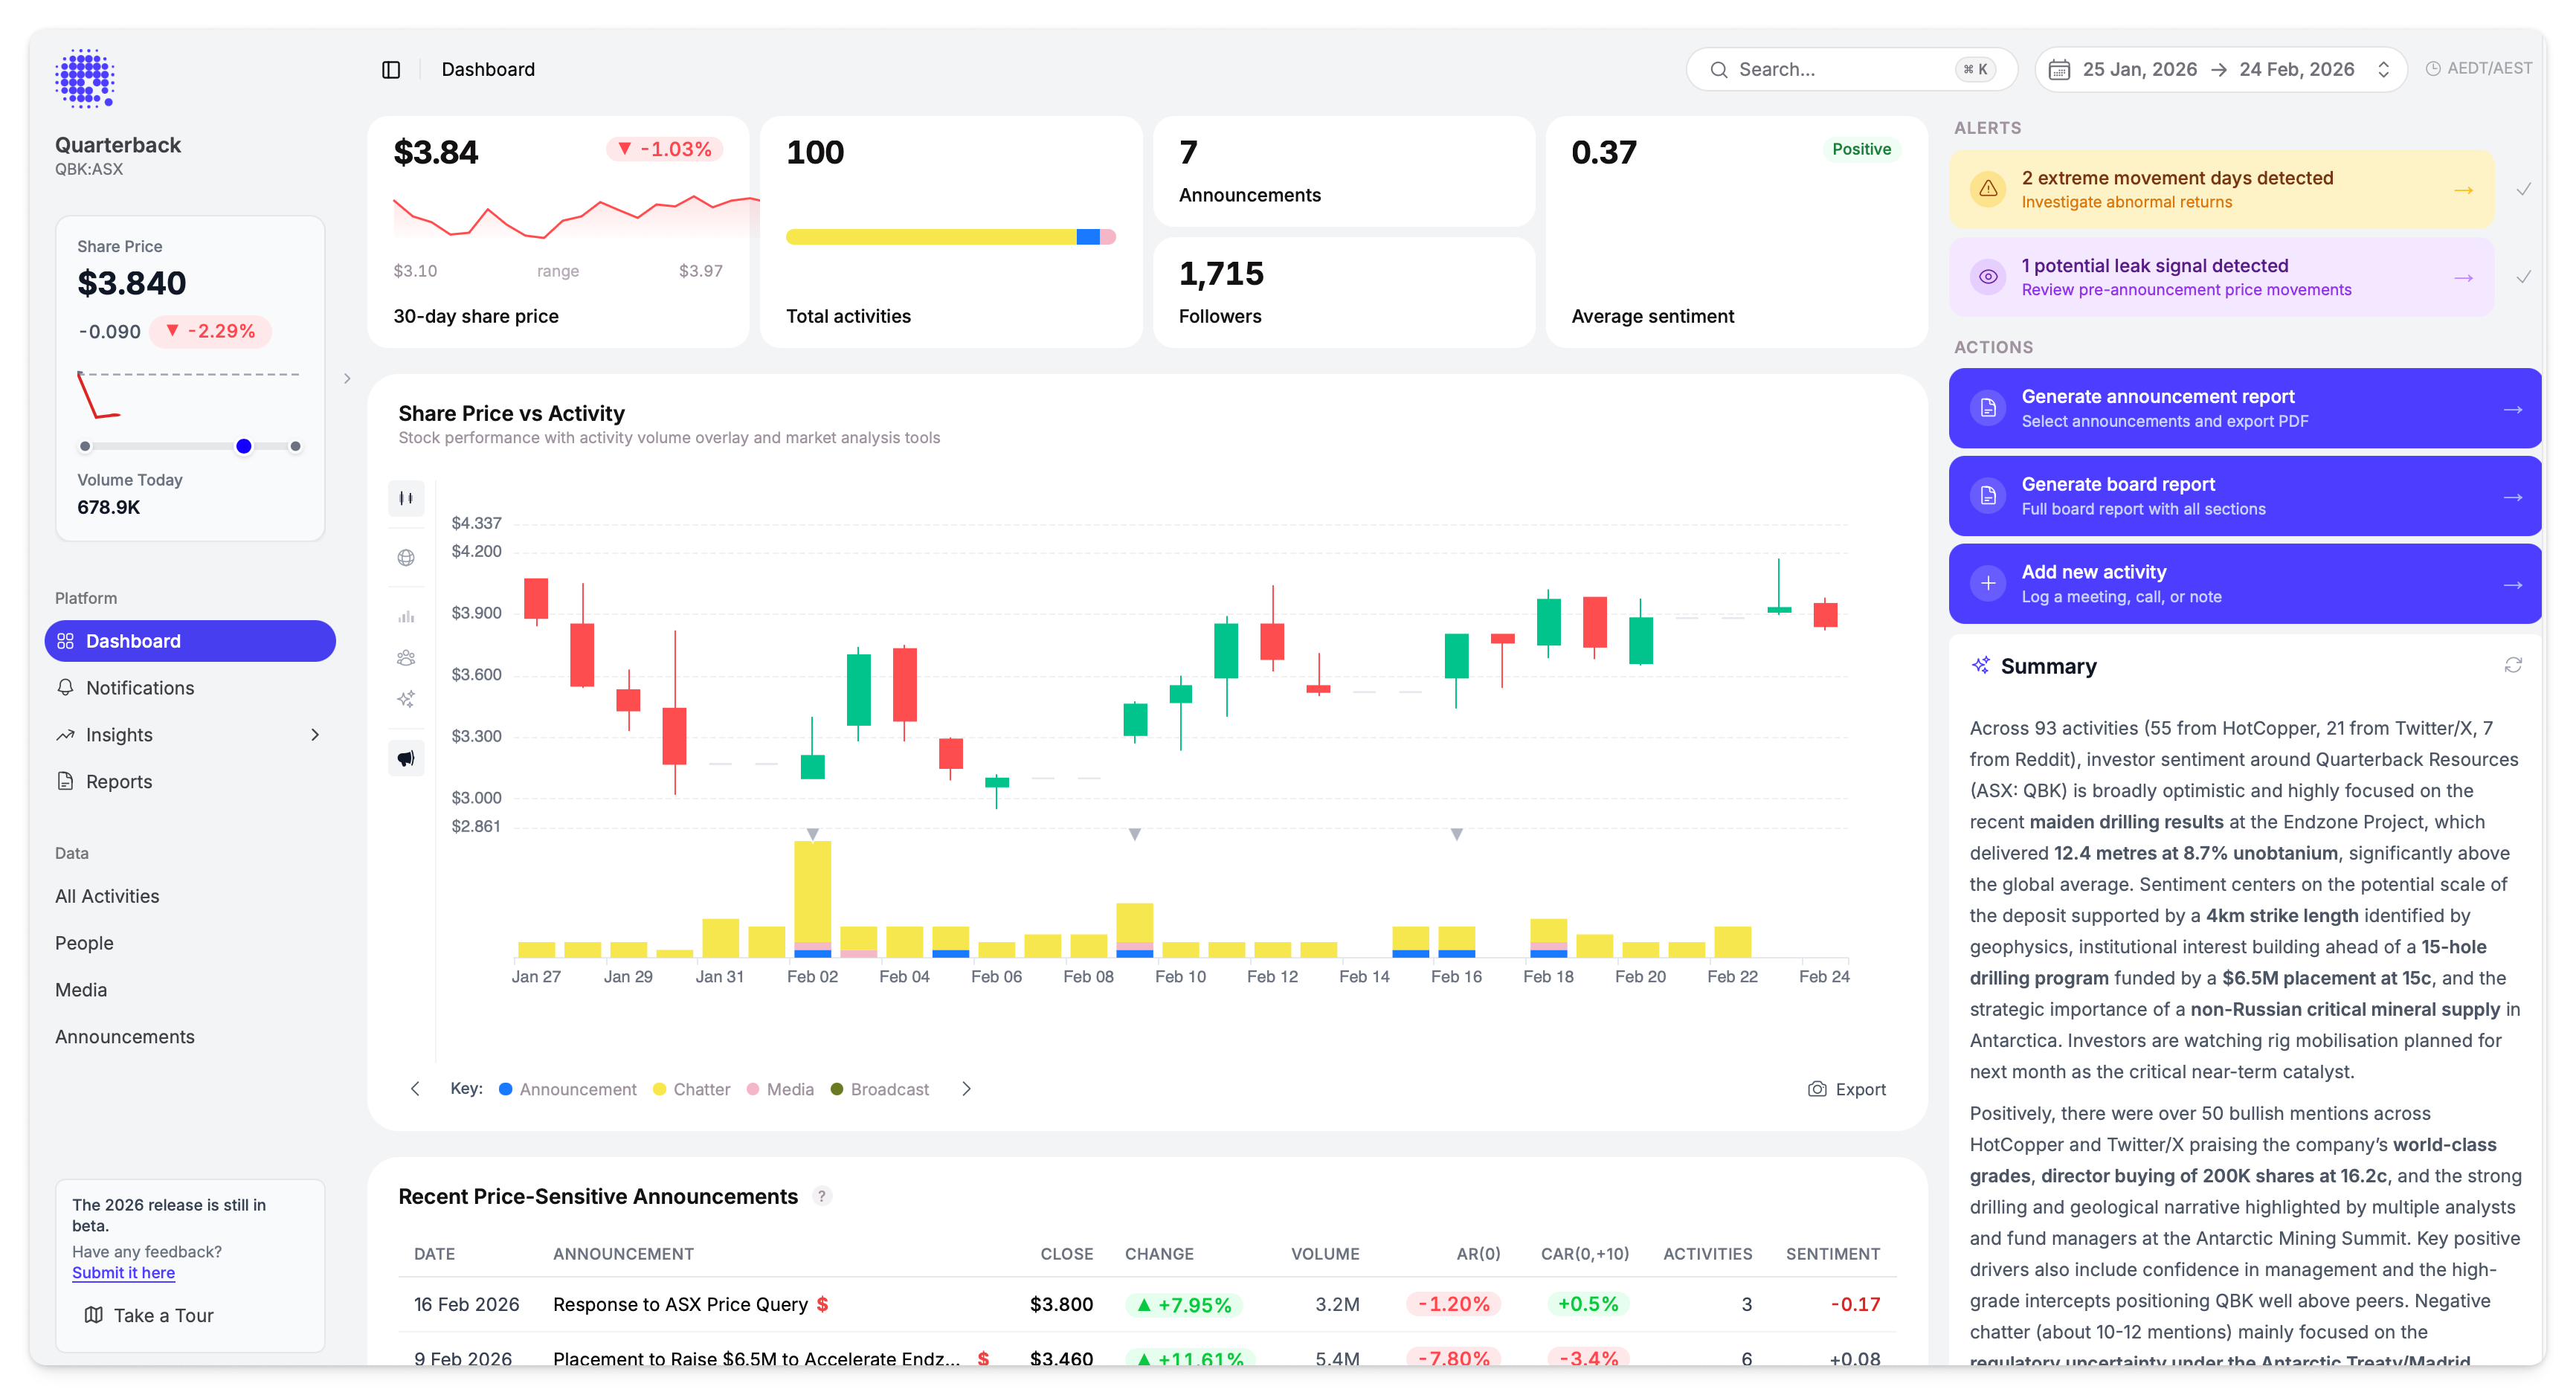Open the Submit it here feedback link
The height and width of the screenshot is (1395, 2576).
point(123,1272)
